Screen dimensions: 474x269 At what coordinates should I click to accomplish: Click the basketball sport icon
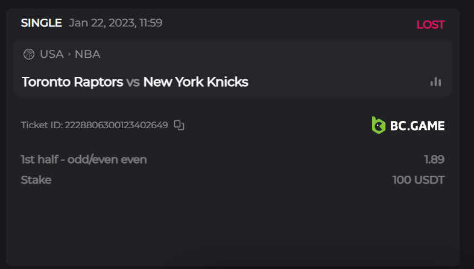click(28, 54)
